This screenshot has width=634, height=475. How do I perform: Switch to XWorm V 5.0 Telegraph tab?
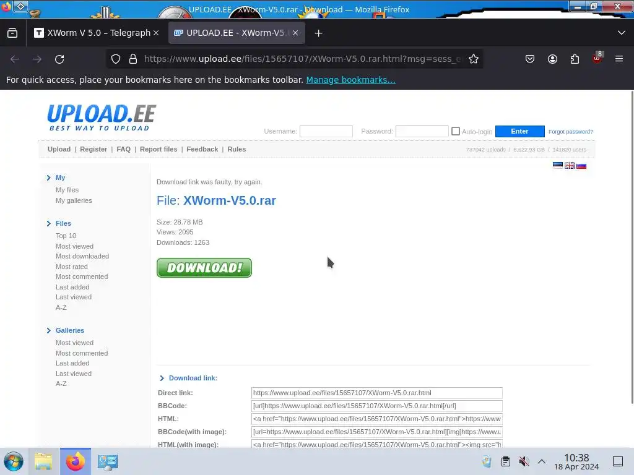tap(96, 33)
